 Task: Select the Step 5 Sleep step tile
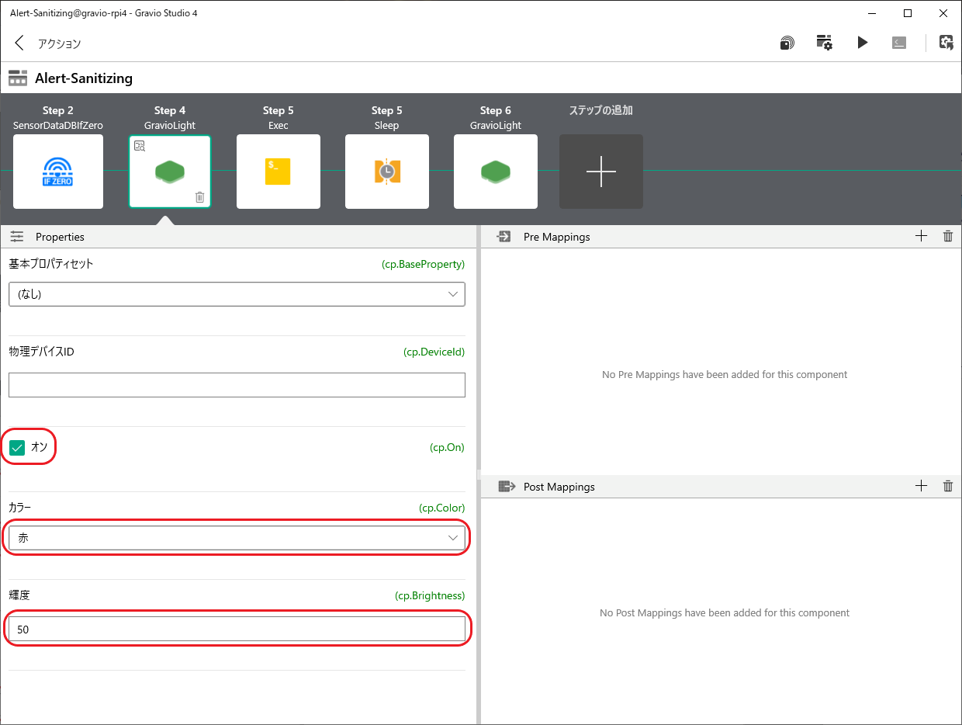[387, 172]
